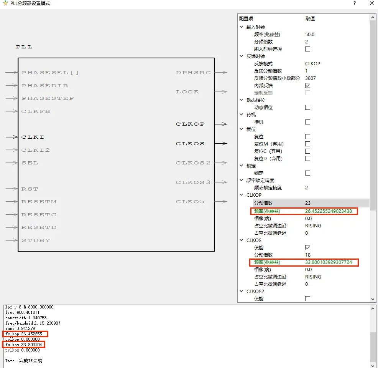Edit input clock frequency value 50.0

[x=310, y=35]
